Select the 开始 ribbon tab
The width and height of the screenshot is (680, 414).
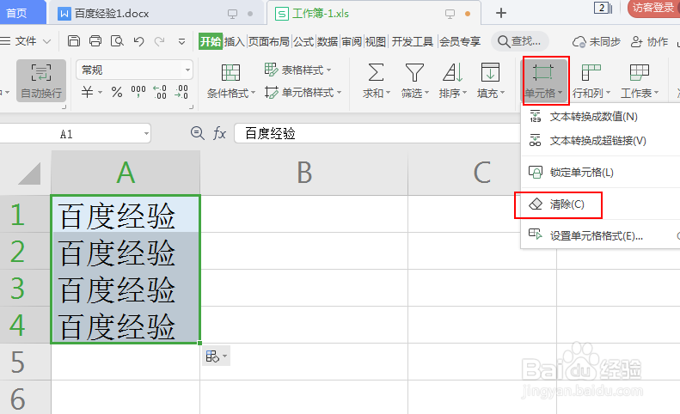coord(211,41)
